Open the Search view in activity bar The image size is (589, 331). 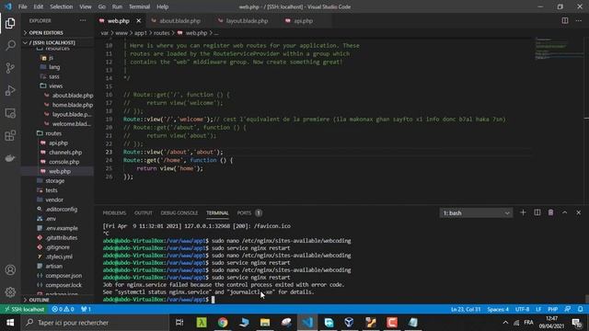pos(10,45)
